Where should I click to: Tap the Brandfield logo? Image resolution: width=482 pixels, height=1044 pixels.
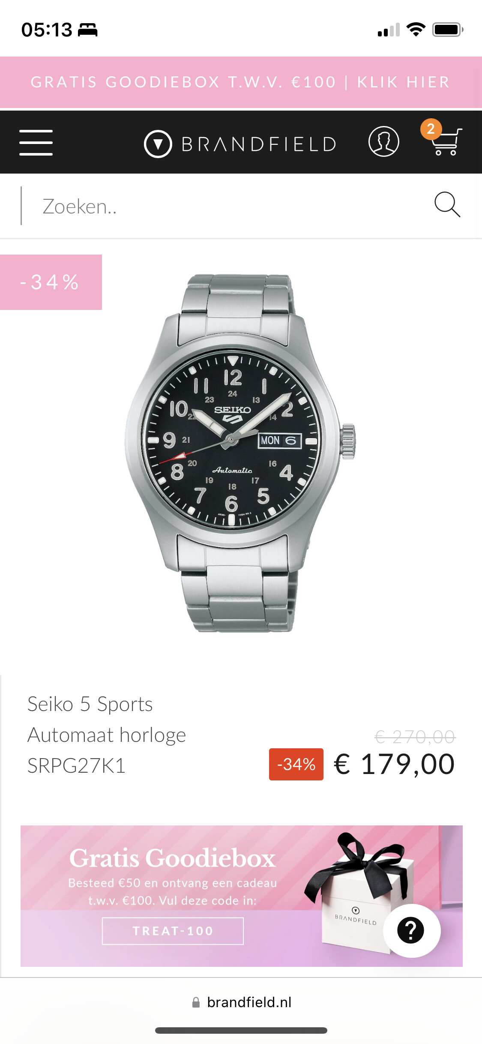(x=241, y=144)
